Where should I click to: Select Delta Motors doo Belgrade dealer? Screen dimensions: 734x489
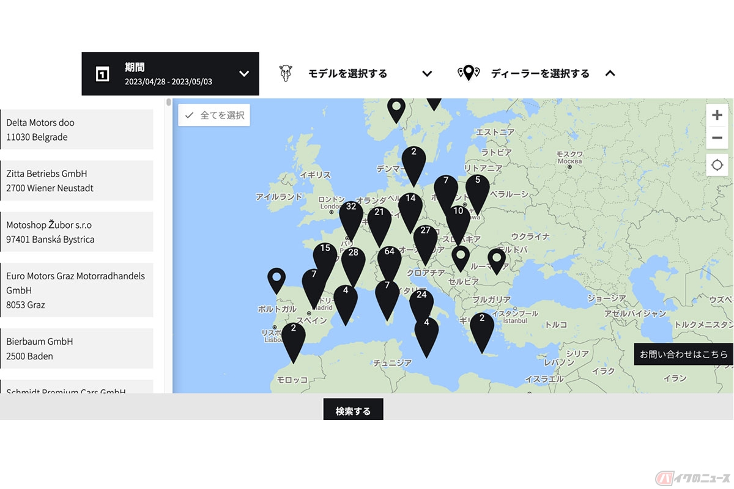76,130
